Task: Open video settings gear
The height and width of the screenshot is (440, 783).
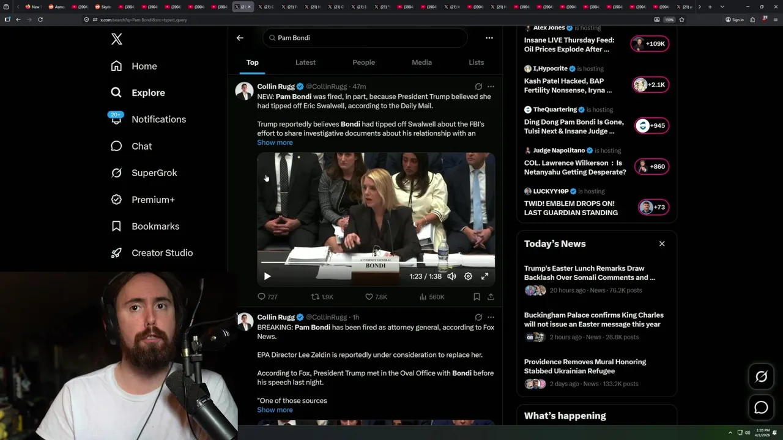Action: 468,276
